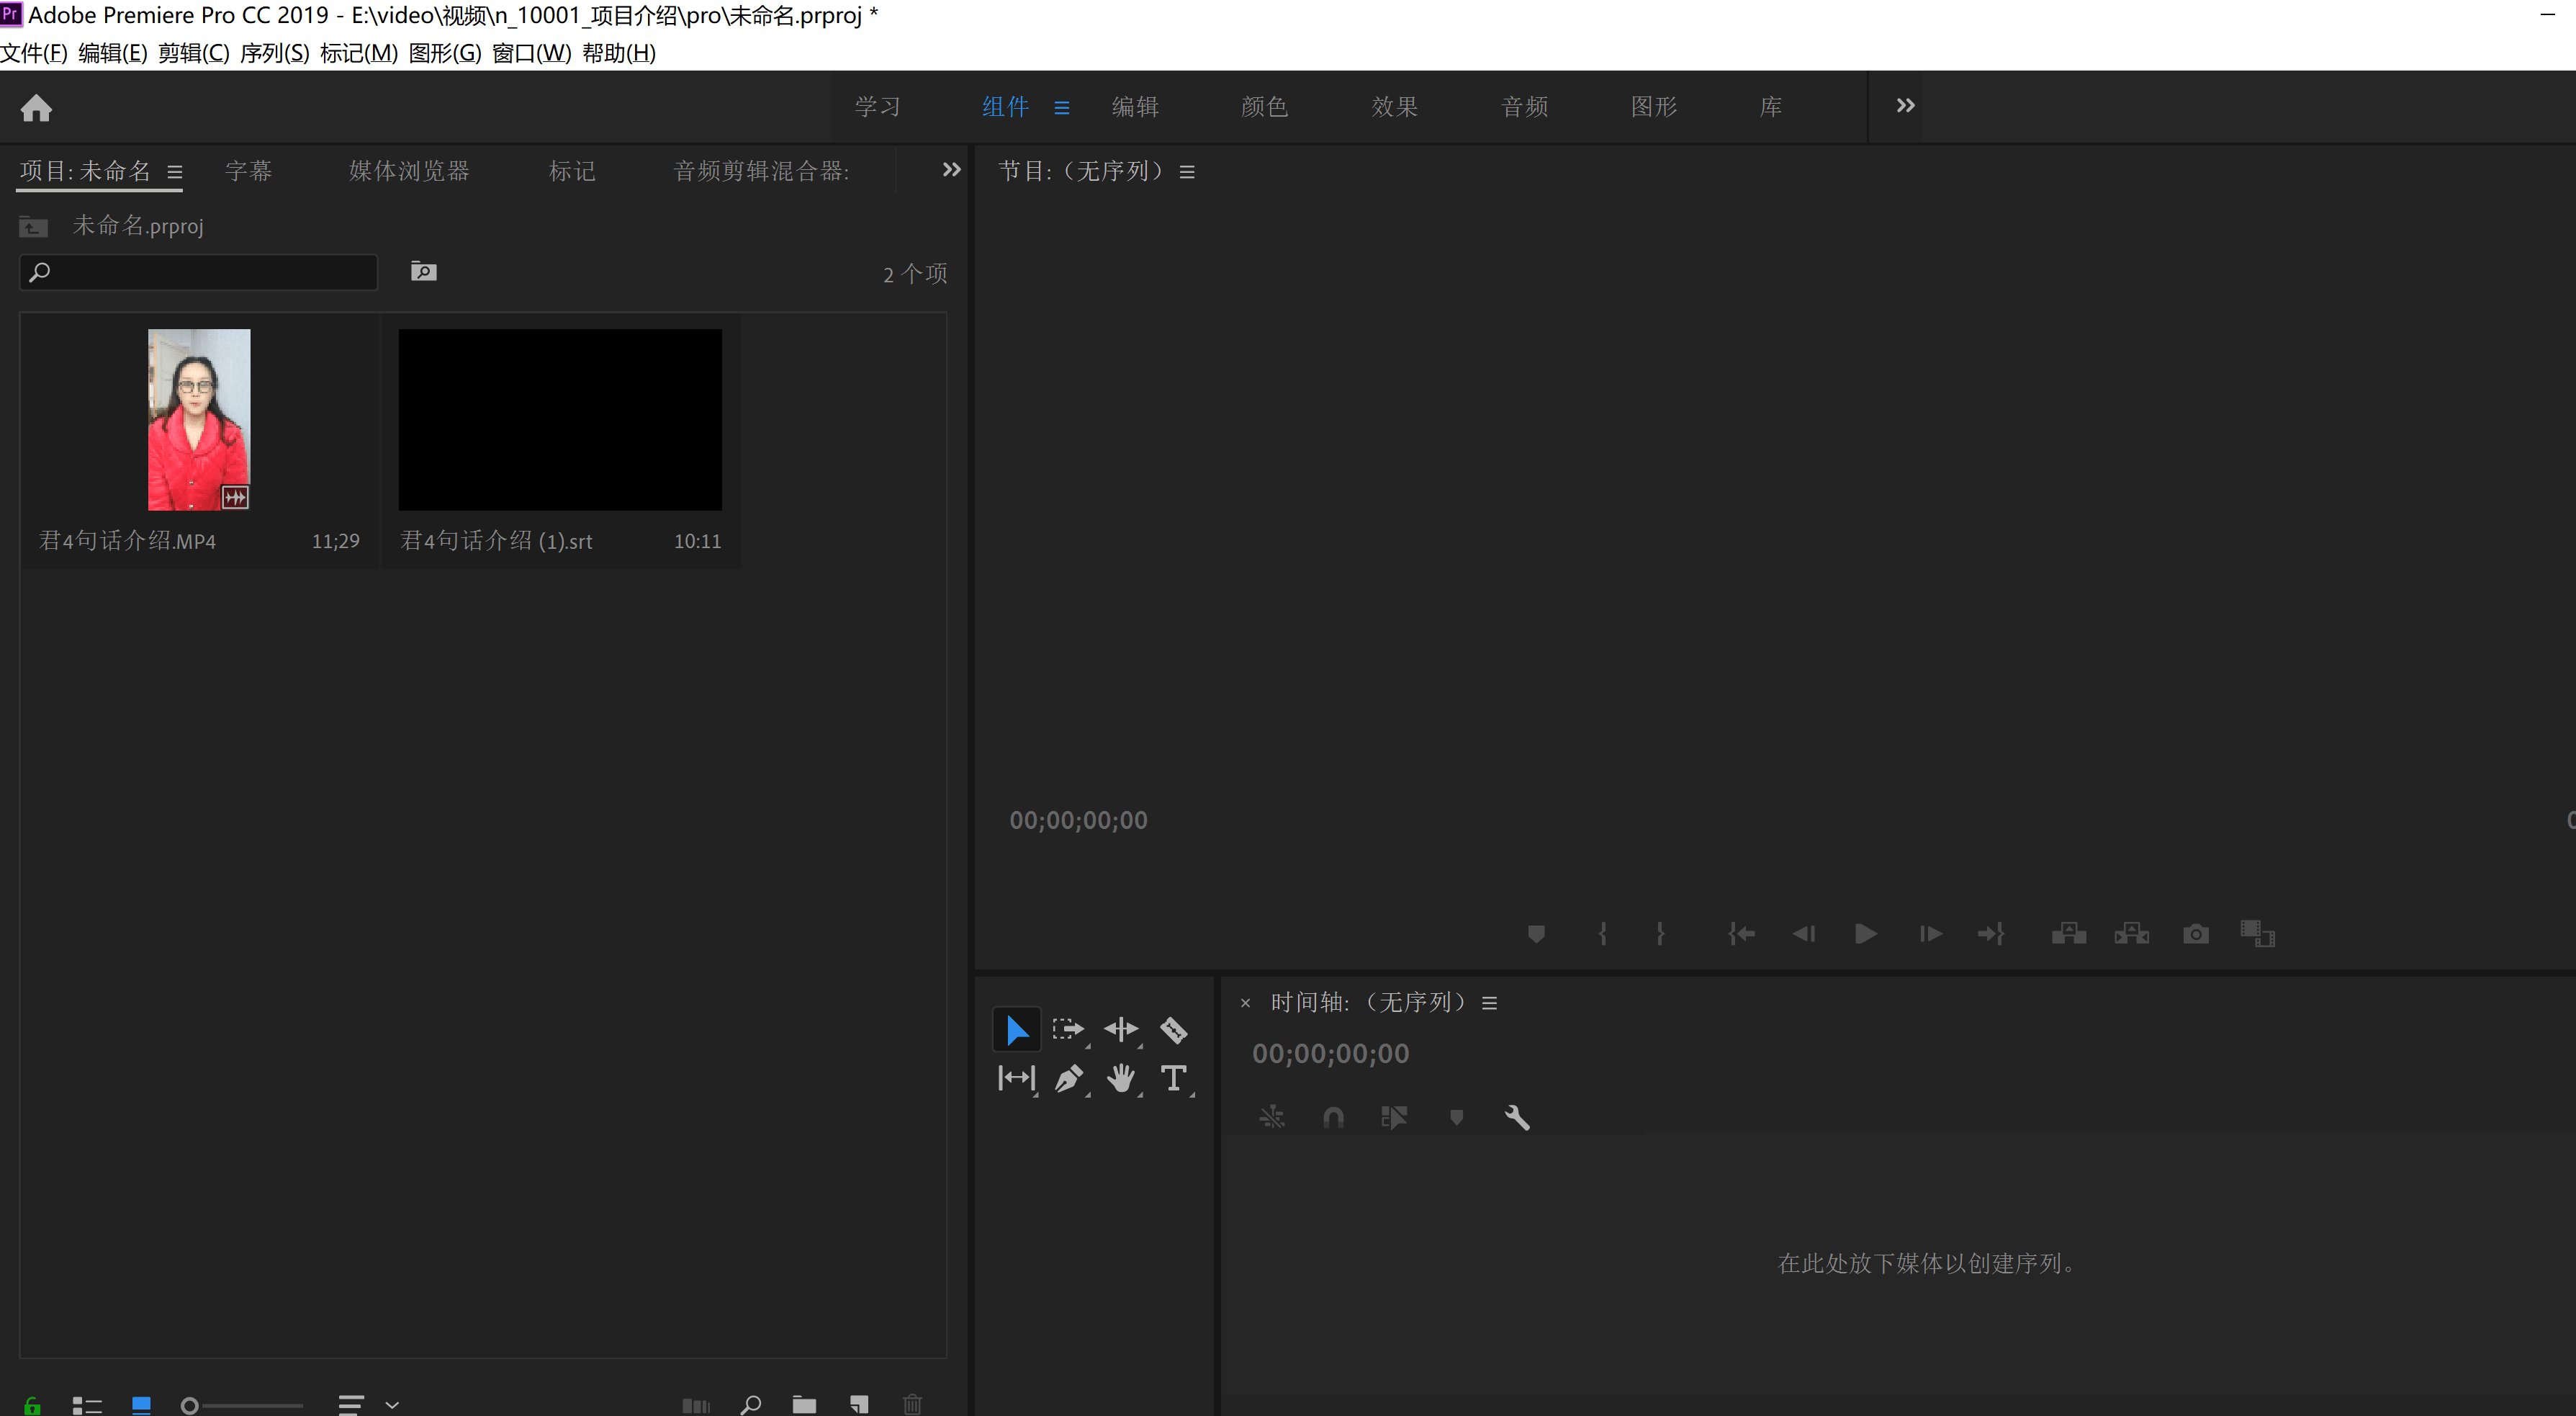Select the Track Select Forward tool
The width and height of the screenshot is (2576, 1416).
click(1067, 1029)
